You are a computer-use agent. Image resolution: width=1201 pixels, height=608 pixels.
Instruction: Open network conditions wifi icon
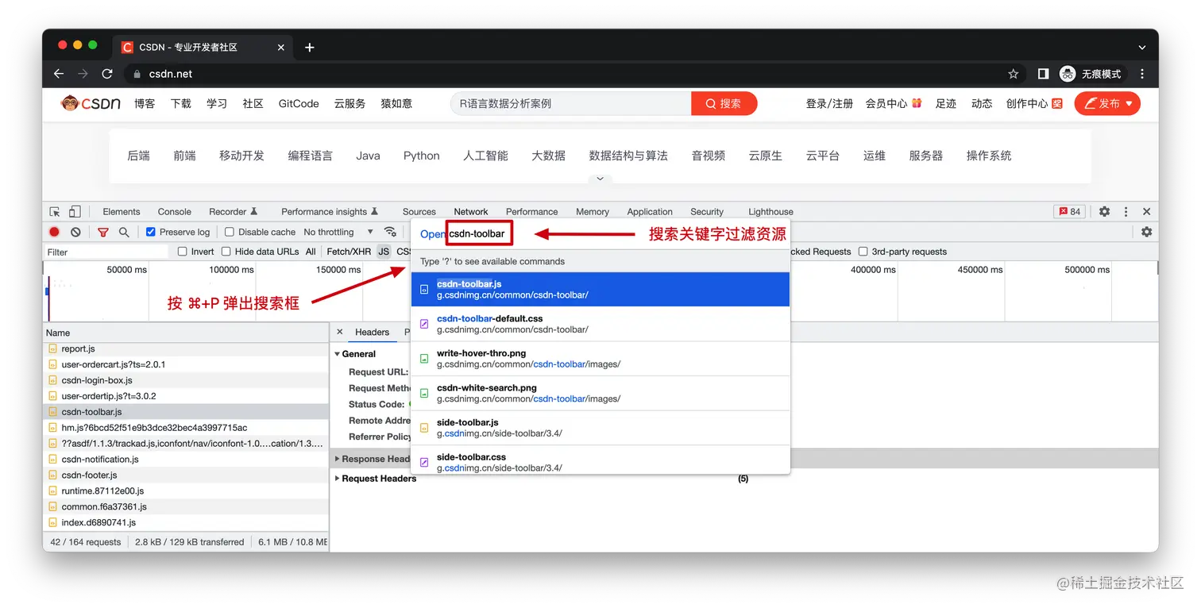[390, 232]
